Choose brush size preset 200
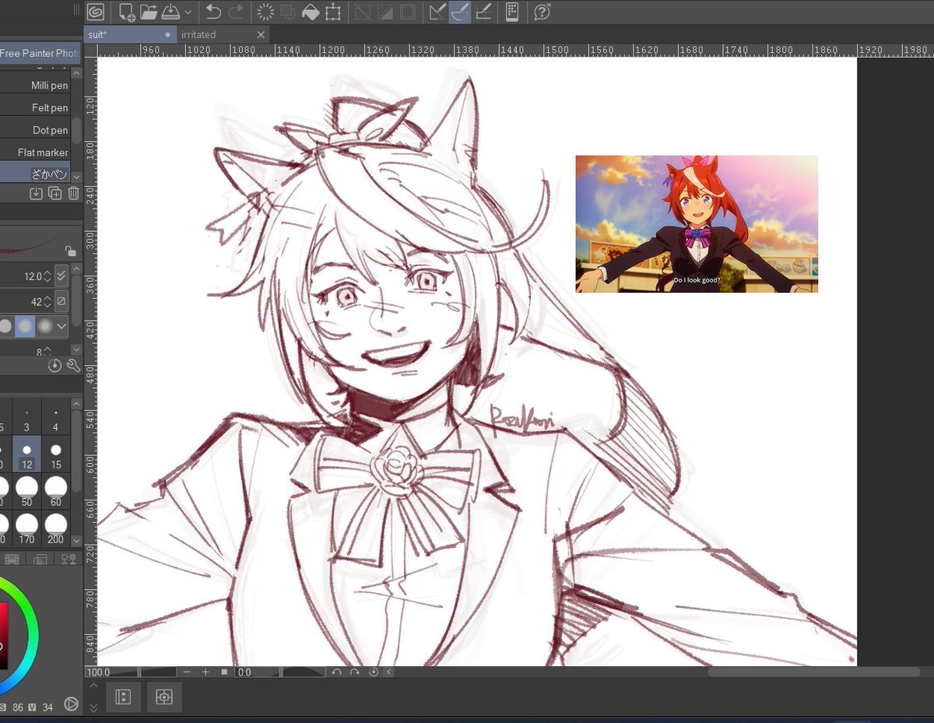The width and height of the screenshot is (934, 723). point(55,529)
